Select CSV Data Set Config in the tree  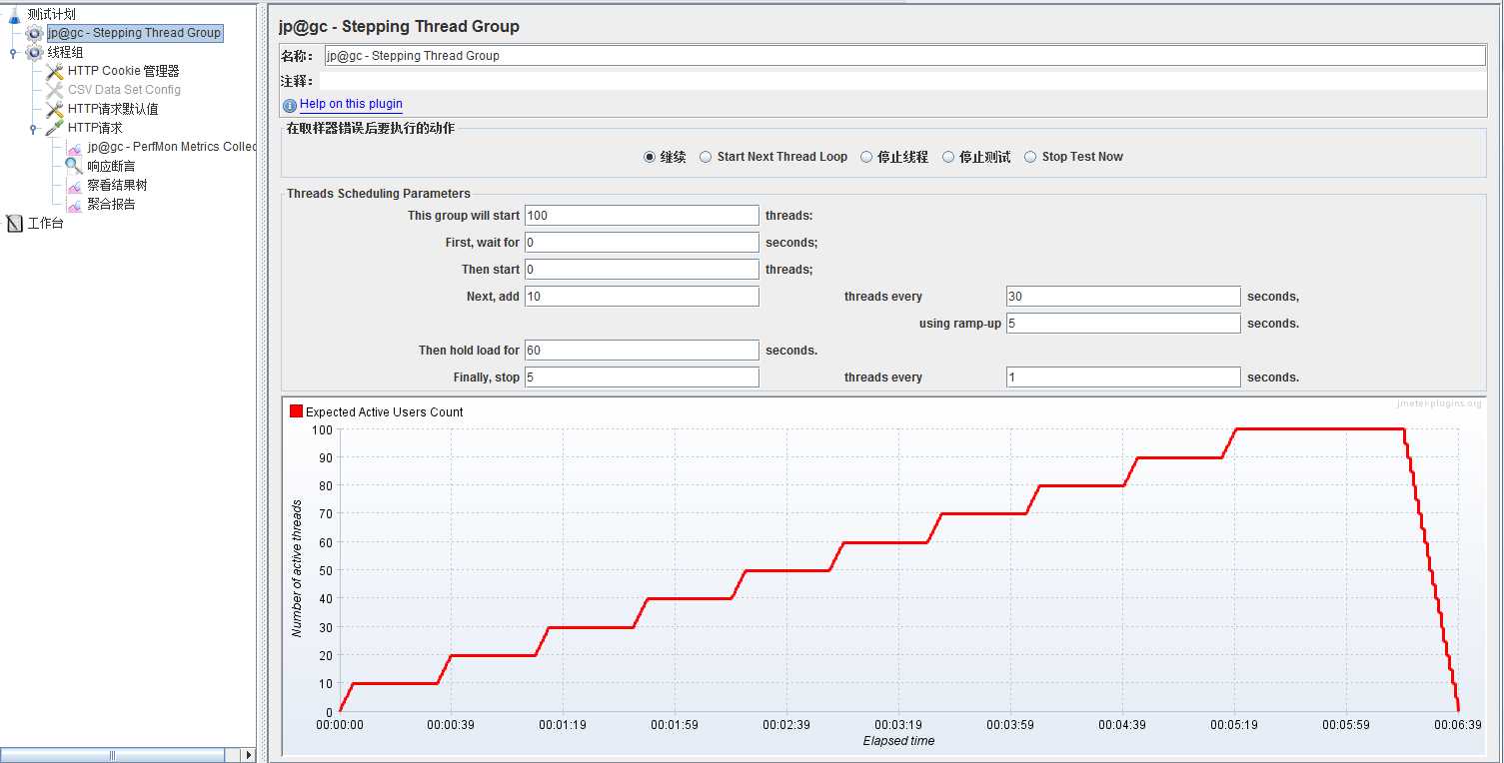[124, 90]
